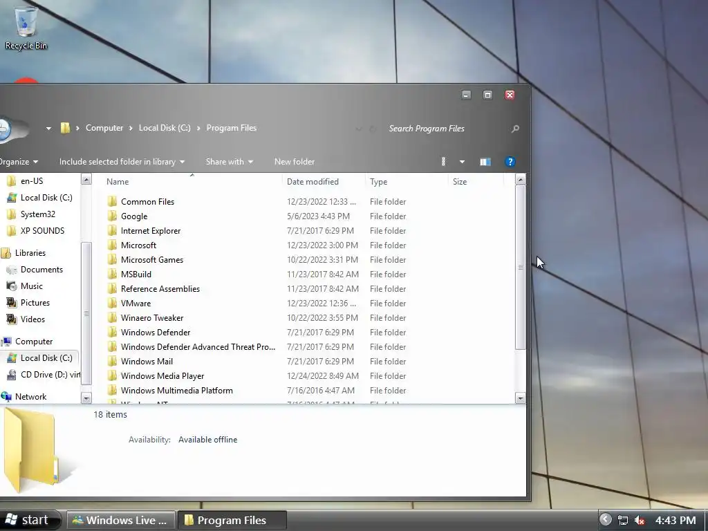Image resolution: width=708 pixels, height=531 pixels.
Task: Select the Common Files folder icon
Action: (113, 201)
